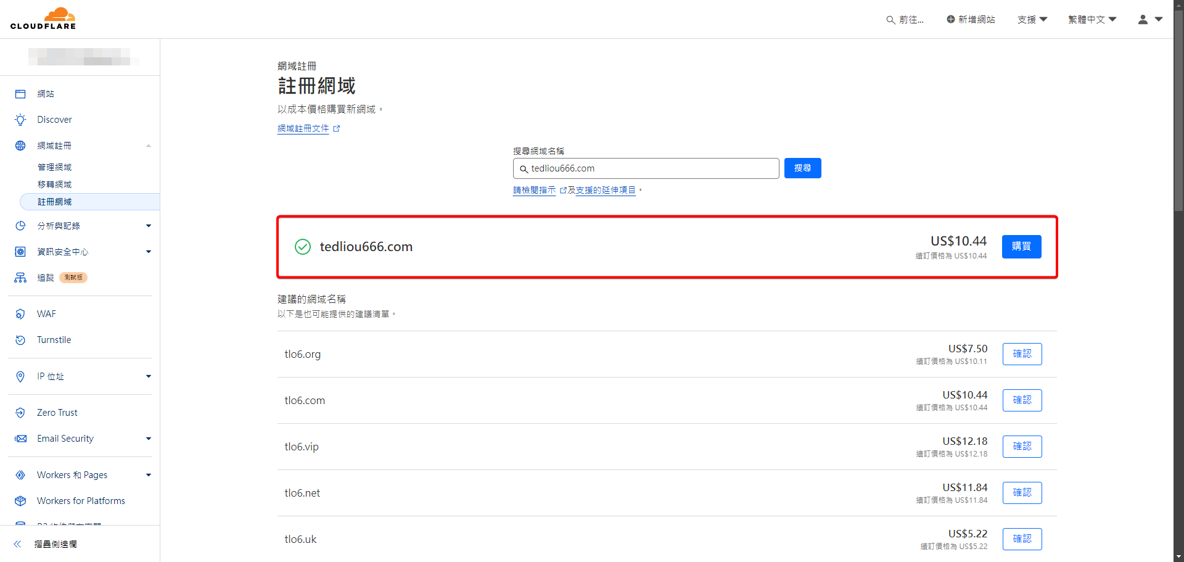The width and height of the screenshot is (1184, 562).
Task: Collapse sidebar using 摺疊側邊欄 arrows
Action: coord(18,544)
